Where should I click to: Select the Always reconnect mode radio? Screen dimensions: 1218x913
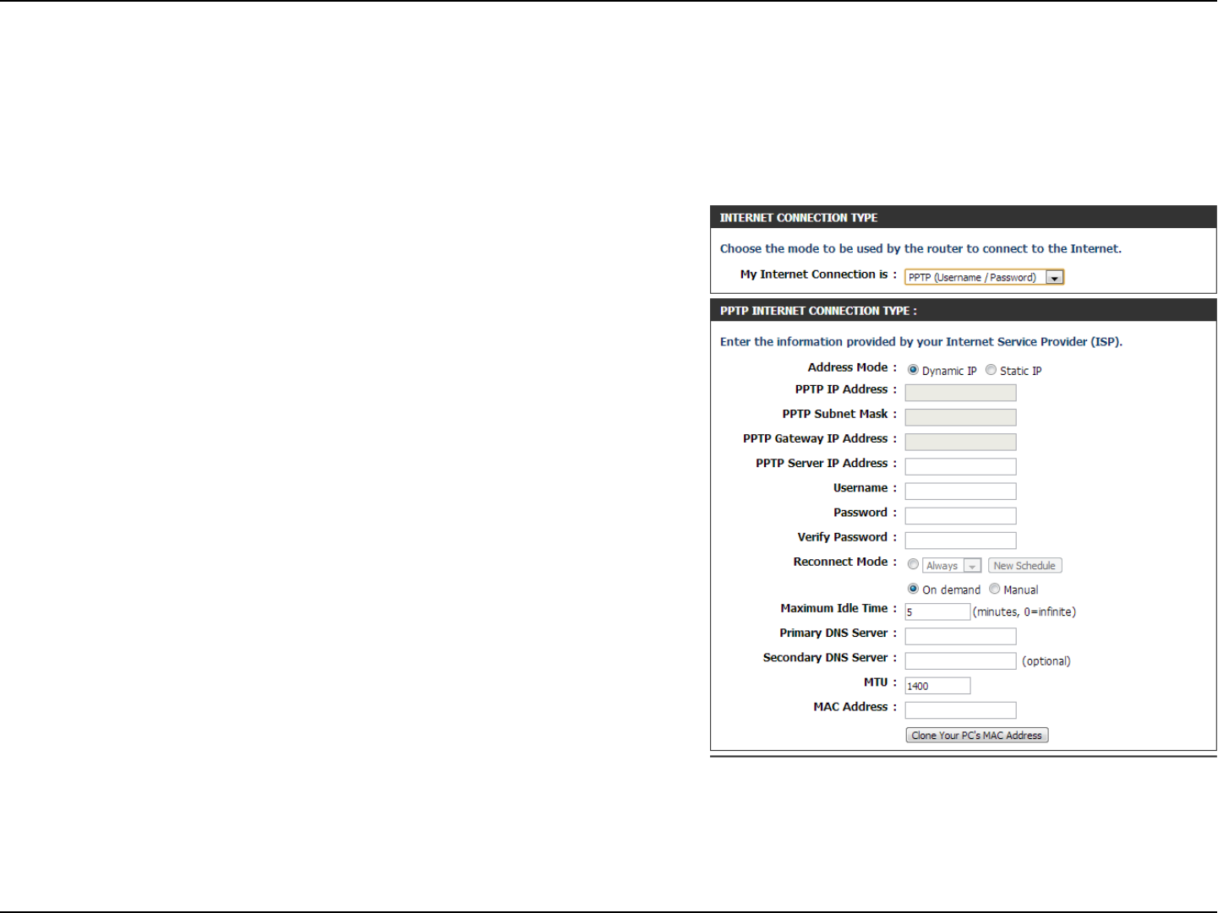(x=913, y=564)
